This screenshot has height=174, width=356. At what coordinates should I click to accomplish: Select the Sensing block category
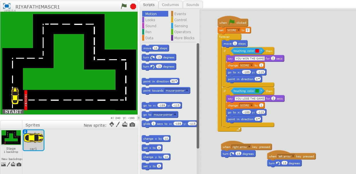coord(181,26)
